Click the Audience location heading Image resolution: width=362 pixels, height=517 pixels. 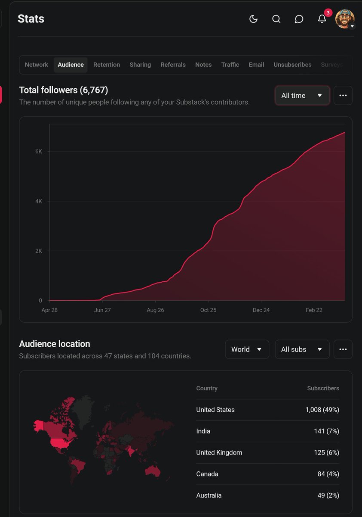point(55,344)
